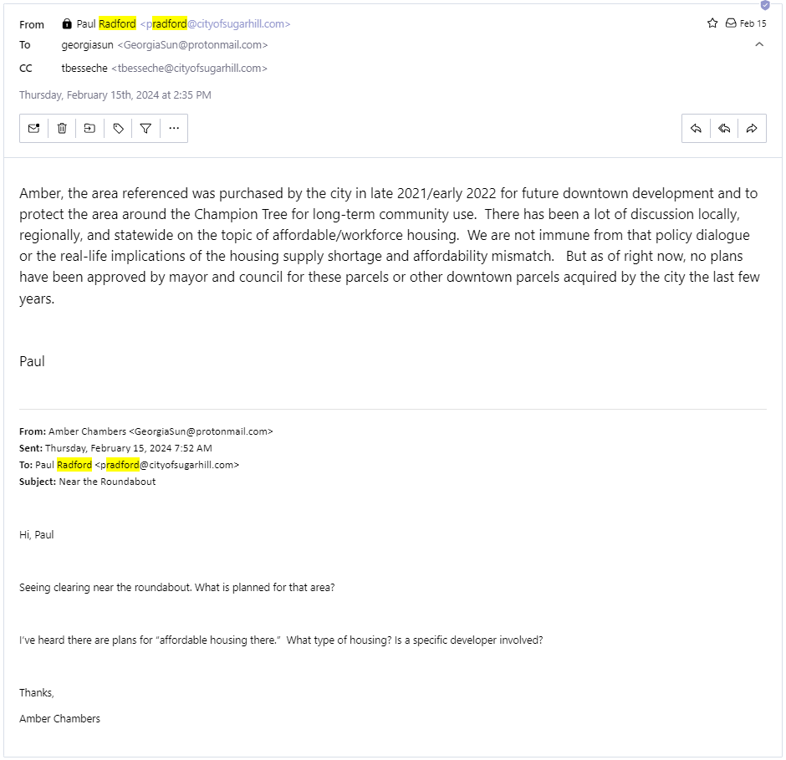Select CC address tbesseche@cityofsugarhill.com
Image resolution: width=786 pixels, height=760 pixels.
190,69
